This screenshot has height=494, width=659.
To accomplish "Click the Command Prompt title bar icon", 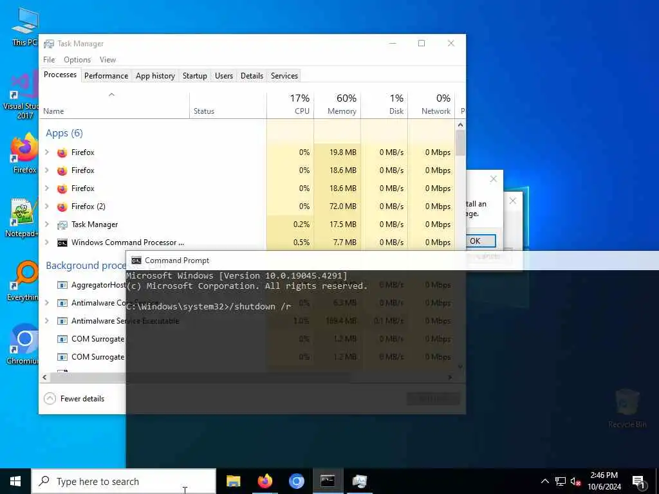I will coord(136,261).
